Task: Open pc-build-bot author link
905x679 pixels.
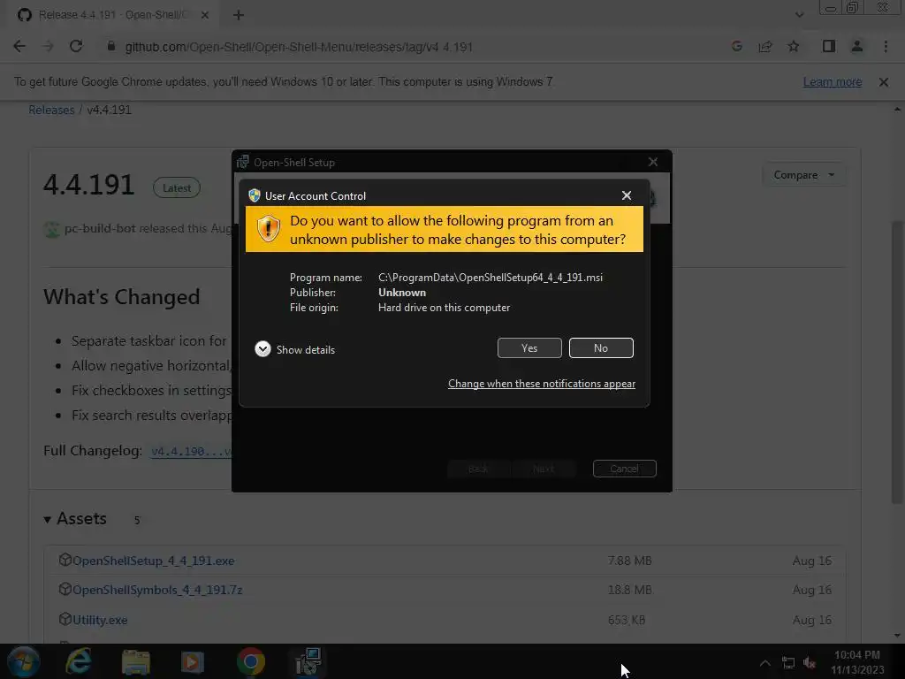Action: point(100,229)
